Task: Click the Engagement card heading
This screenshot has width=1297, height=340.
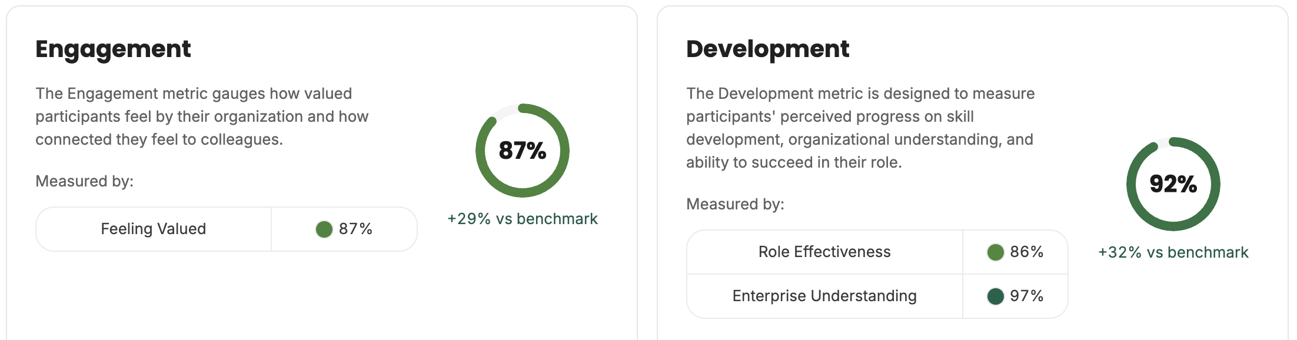Action: coord(113,49)
